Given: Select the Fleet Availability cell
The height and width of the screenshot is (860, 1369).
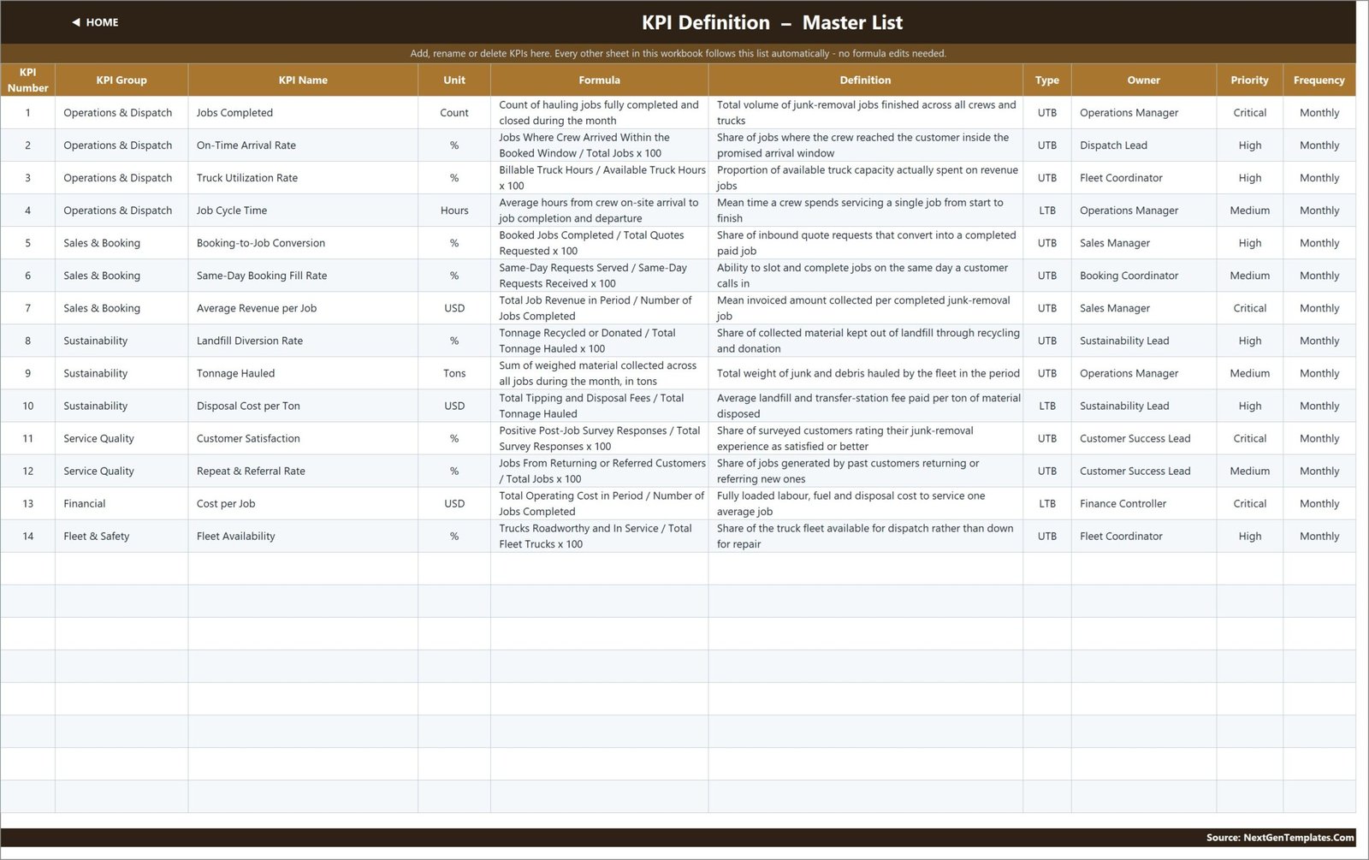Looking at the screenshot, I should tap(303, 536).
